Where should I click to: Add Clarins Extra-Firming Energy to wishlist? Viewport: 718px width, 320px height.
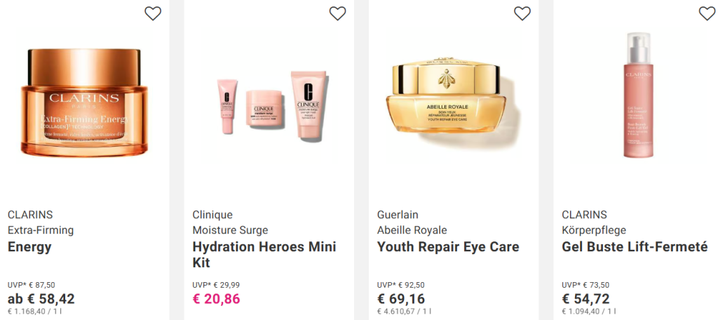pyautogui.click(x=153, y=13)
